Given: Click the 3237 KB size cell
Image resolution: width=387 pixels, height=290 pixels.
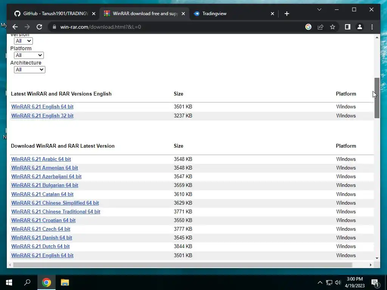Looking at the screenshot, I should [x=183, y=116].
